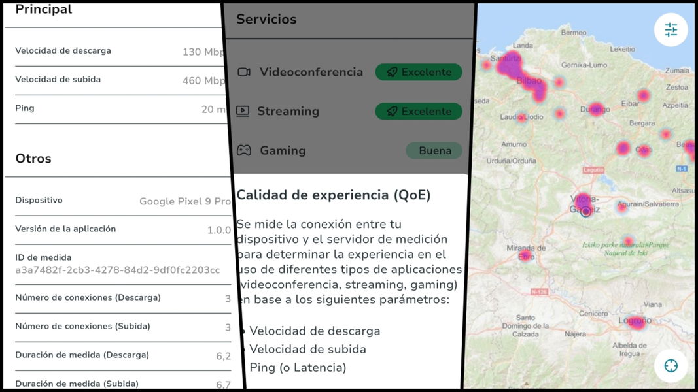Open the map filter settings icon
This screenshot has width=698, height=392.
click(671, 29)
